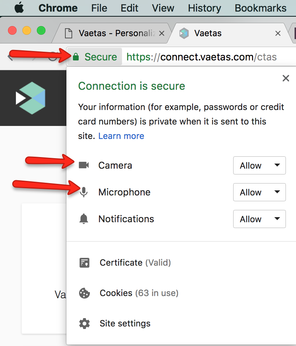296x346 pixels.
Task: Click the green lock Secure icon
Action: point(76,57)
